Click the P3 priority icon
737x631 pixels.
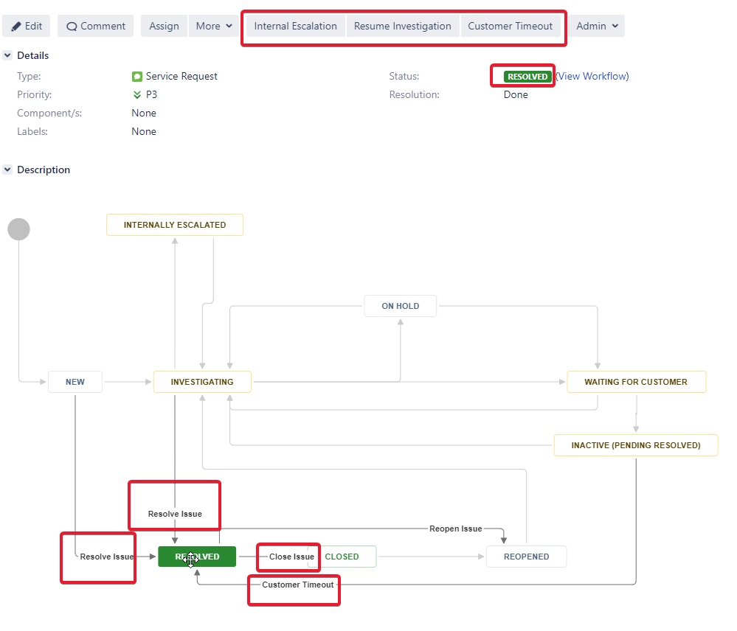point(136,95)
